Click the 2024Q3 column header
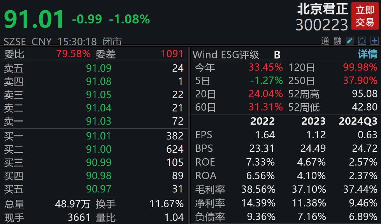The width and height of the screenshot is (381, 224). [358, 121]
